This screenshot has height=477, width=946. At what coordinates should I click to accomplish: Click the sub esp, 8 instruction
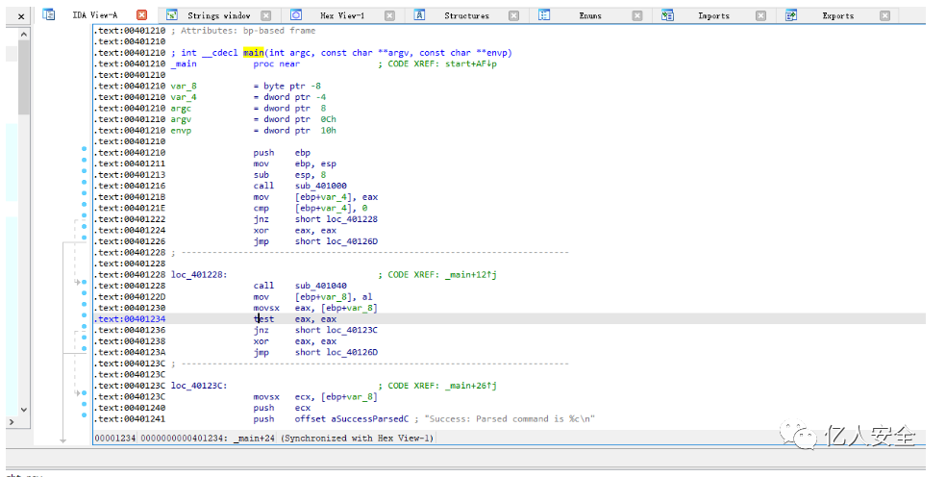289,174
